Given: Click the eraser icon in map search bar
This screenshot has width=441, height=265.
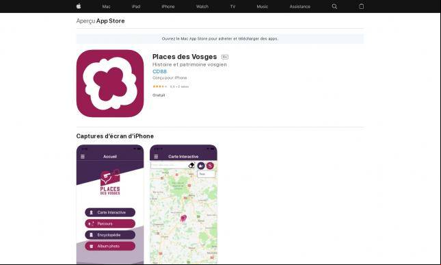Looking at the screenshot, I should tap(191, 165).
